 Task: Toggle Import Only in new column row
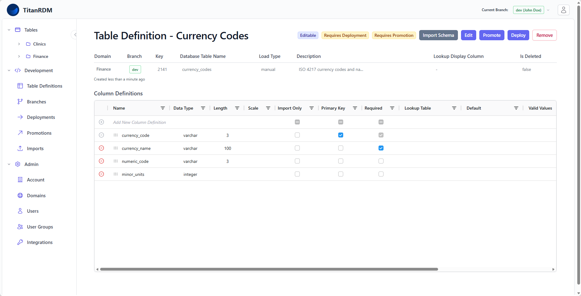tap(297, 122)
